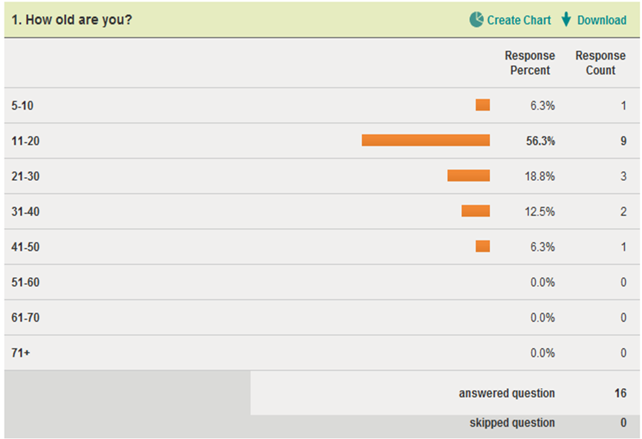Click the orange bar beside 21-30
642x439 pixels.
click(468, 176)
